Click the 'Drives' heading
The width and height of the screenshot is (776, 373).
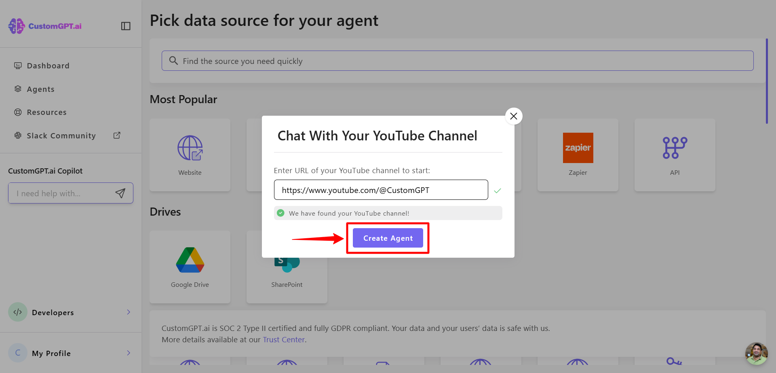[x=165, y=212]
